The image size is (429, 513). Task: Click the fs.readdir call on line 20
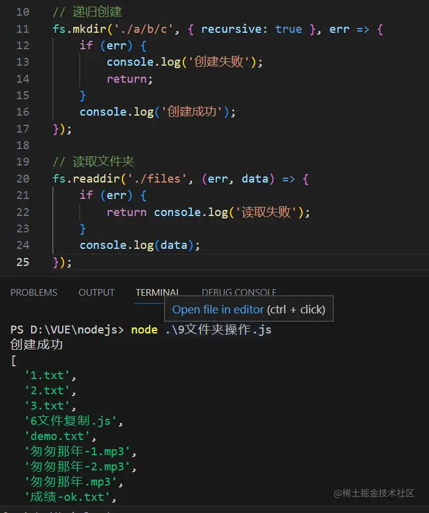86,179
